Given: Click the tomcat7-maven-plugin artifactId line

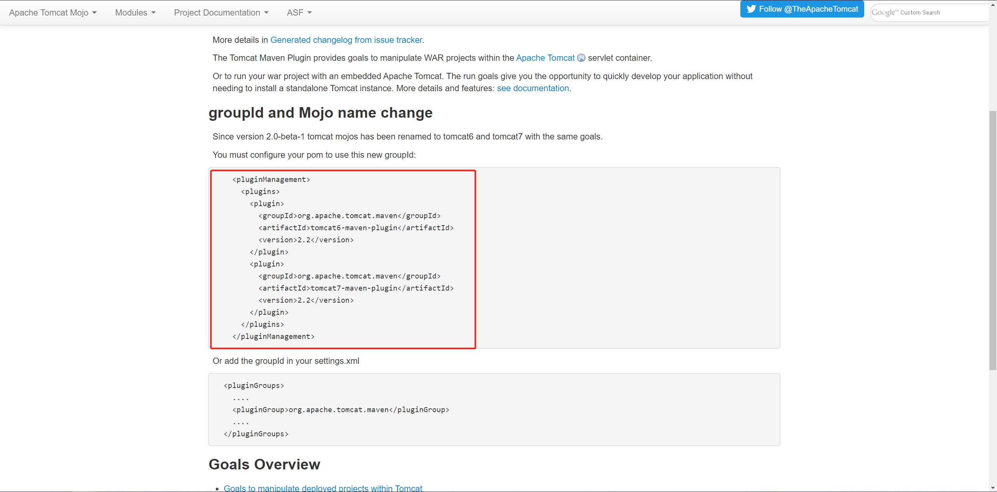Looking at the screenshot, I should pos(356,288).
